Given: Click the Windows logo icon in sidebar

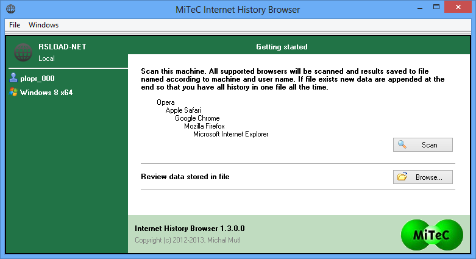Looking at the screenshot, I should pyautogui.click(x=13, y=92).
